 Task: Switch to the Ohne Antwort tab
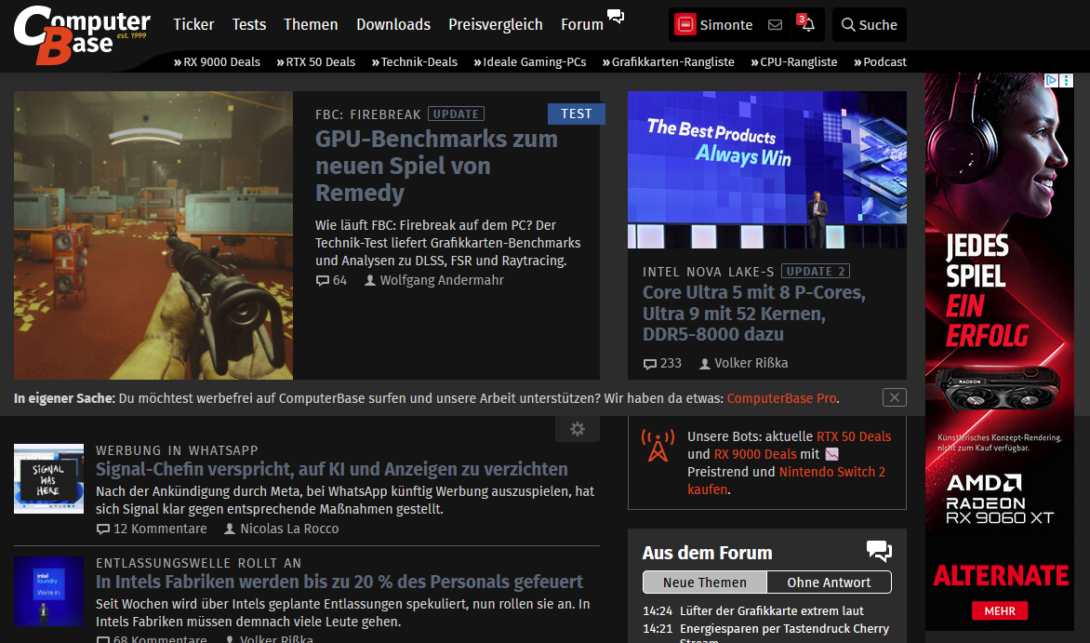point(829,583)
